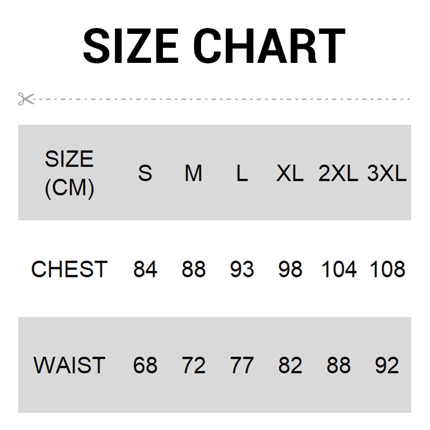
Task: Click the CHEST row label
Action: coord(69,269)
